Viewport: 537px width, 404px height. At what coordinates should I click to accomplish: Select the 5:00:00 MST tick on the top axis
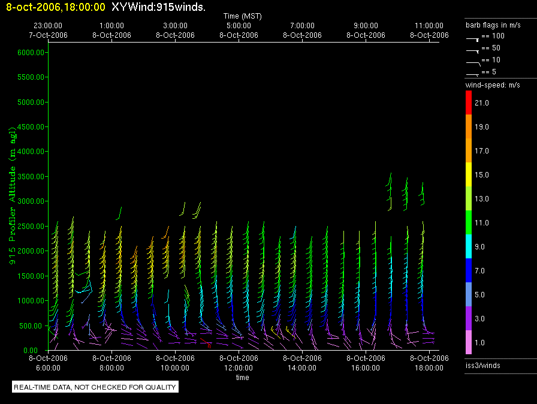pyautogui.click(x=239, y=26)
